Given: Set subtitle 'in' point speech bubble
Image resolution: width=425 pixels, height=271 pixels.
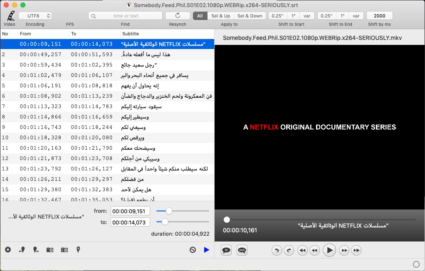Looking at the screenshot, I should (x=226, y=250).
